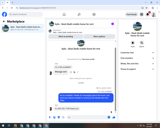Expand Chat members section
This screenshot has height=128, width=160.
[137, 58]
